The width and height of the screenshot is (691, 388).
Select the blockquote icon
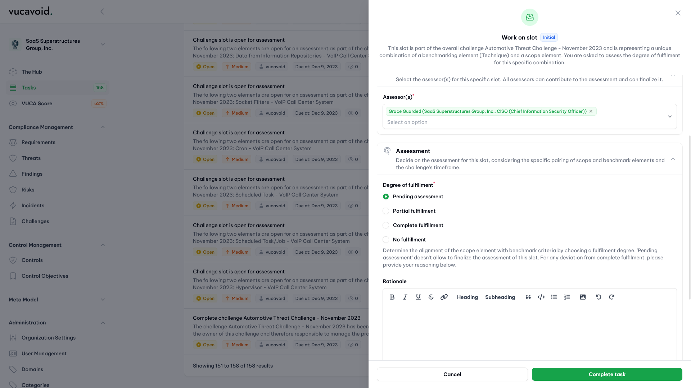pyautogui.click(x=528, y=297)
